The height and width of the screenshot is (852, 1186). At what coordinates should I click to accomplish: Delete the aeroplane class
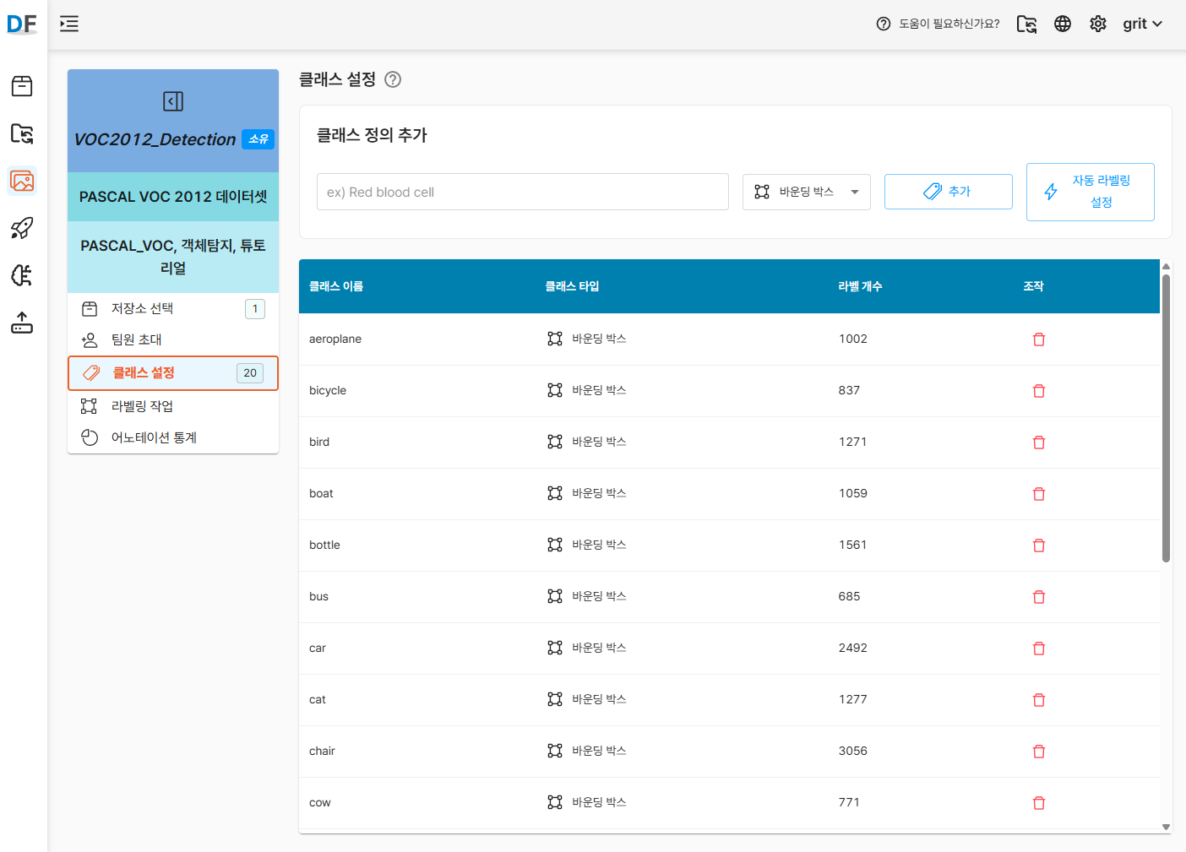coord(1039,339)
